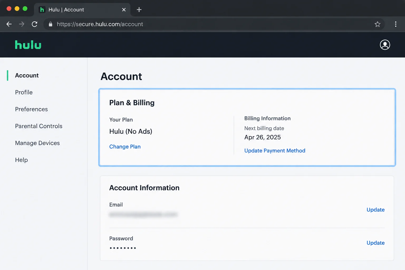
Task: Click the masked password dots
Action: (x=123, y=248)
